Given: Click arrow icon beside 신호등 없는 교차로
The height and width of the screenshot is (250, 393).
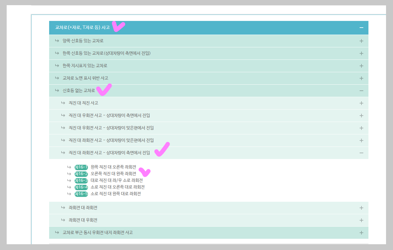Looking at the screenshot, I should 57,90.
